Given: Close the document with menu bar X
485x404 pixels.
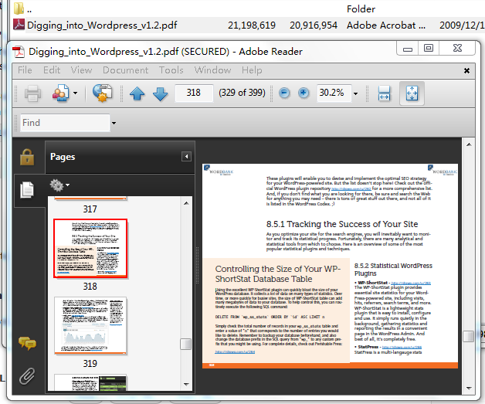Looking at the screenshot, I should click(466, 71).
